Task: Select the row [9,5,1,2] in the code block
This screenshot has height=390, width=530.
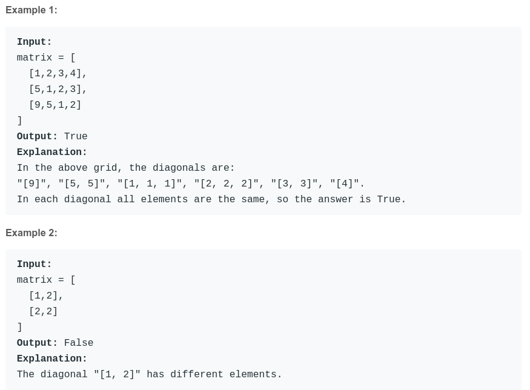Action: 55,105
